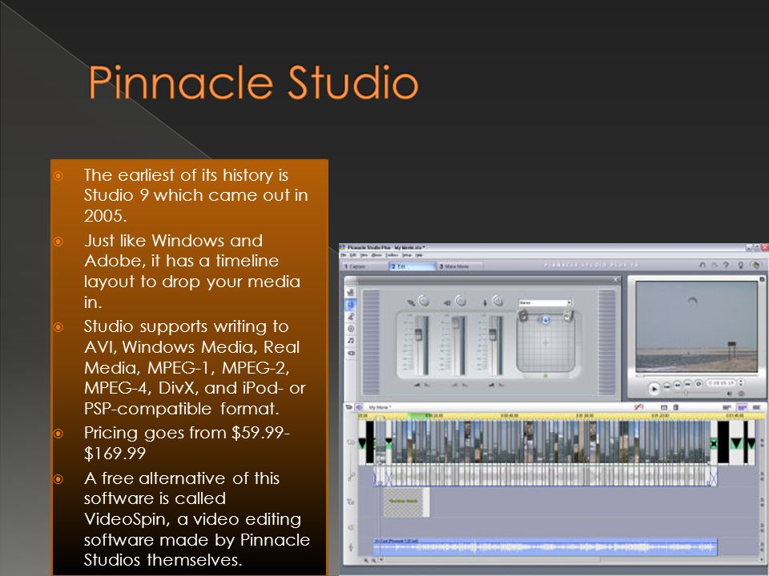Click the yellow timeline ruler
The image size is (769, 576).
click(562, 416)
